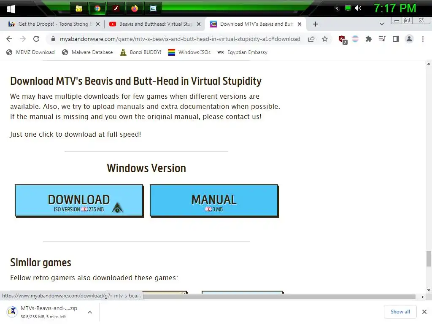Click the DOWNLOAD ISO Version button
The width and height of the screenshot is (432, 324).
coord(79,200)
